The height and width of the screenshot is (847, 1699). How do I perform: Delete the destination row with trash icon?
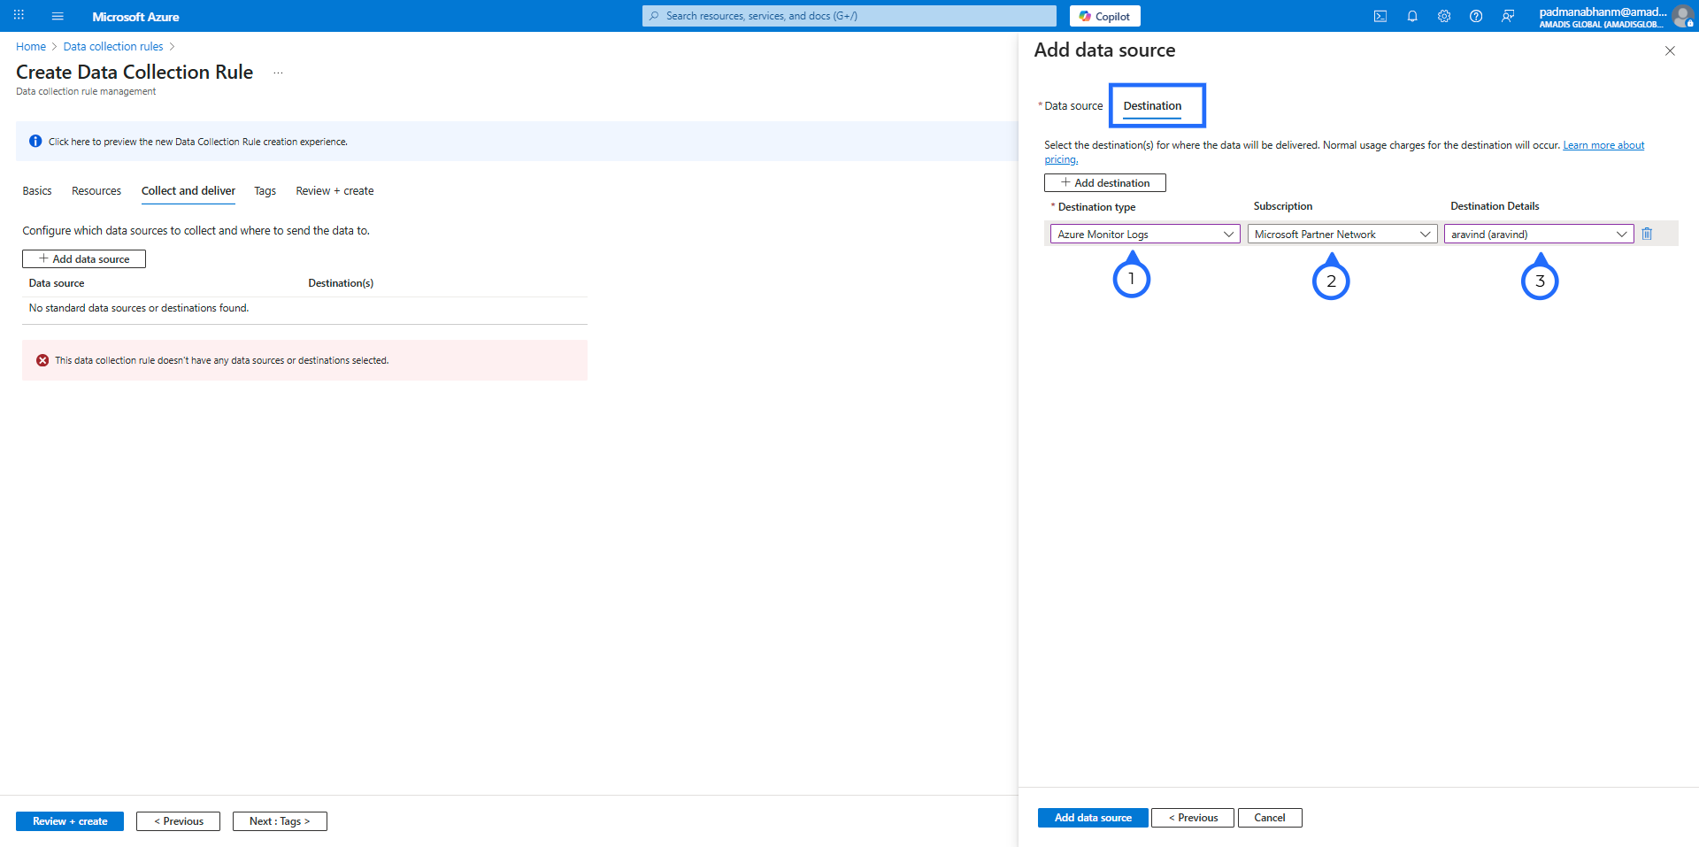(1647, 234)
